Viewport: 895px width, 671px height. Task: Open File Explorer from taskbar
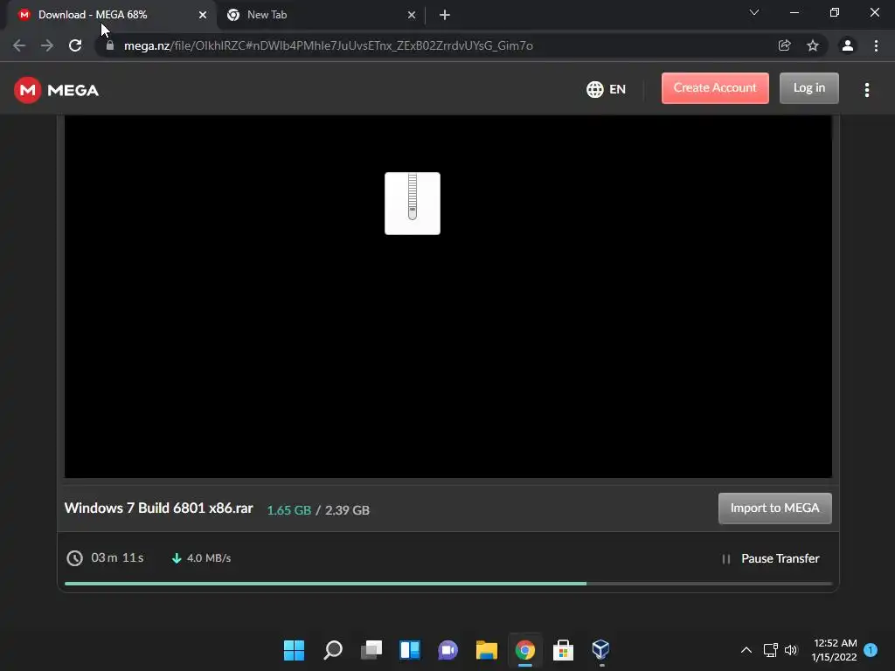tap(487, 650)
